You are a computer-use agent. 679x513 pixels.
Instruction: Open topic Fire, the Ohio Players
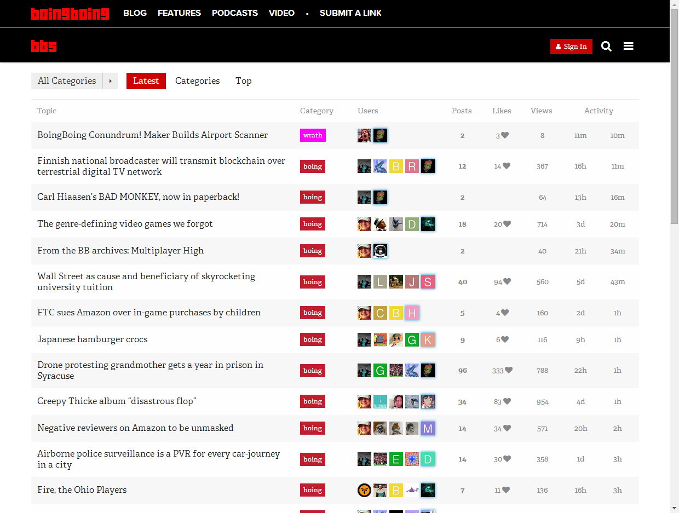82,490
